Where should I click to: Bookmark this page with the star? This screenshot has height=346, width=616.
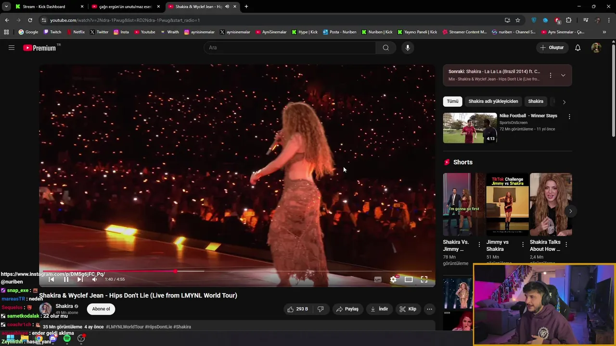point(518,20)
